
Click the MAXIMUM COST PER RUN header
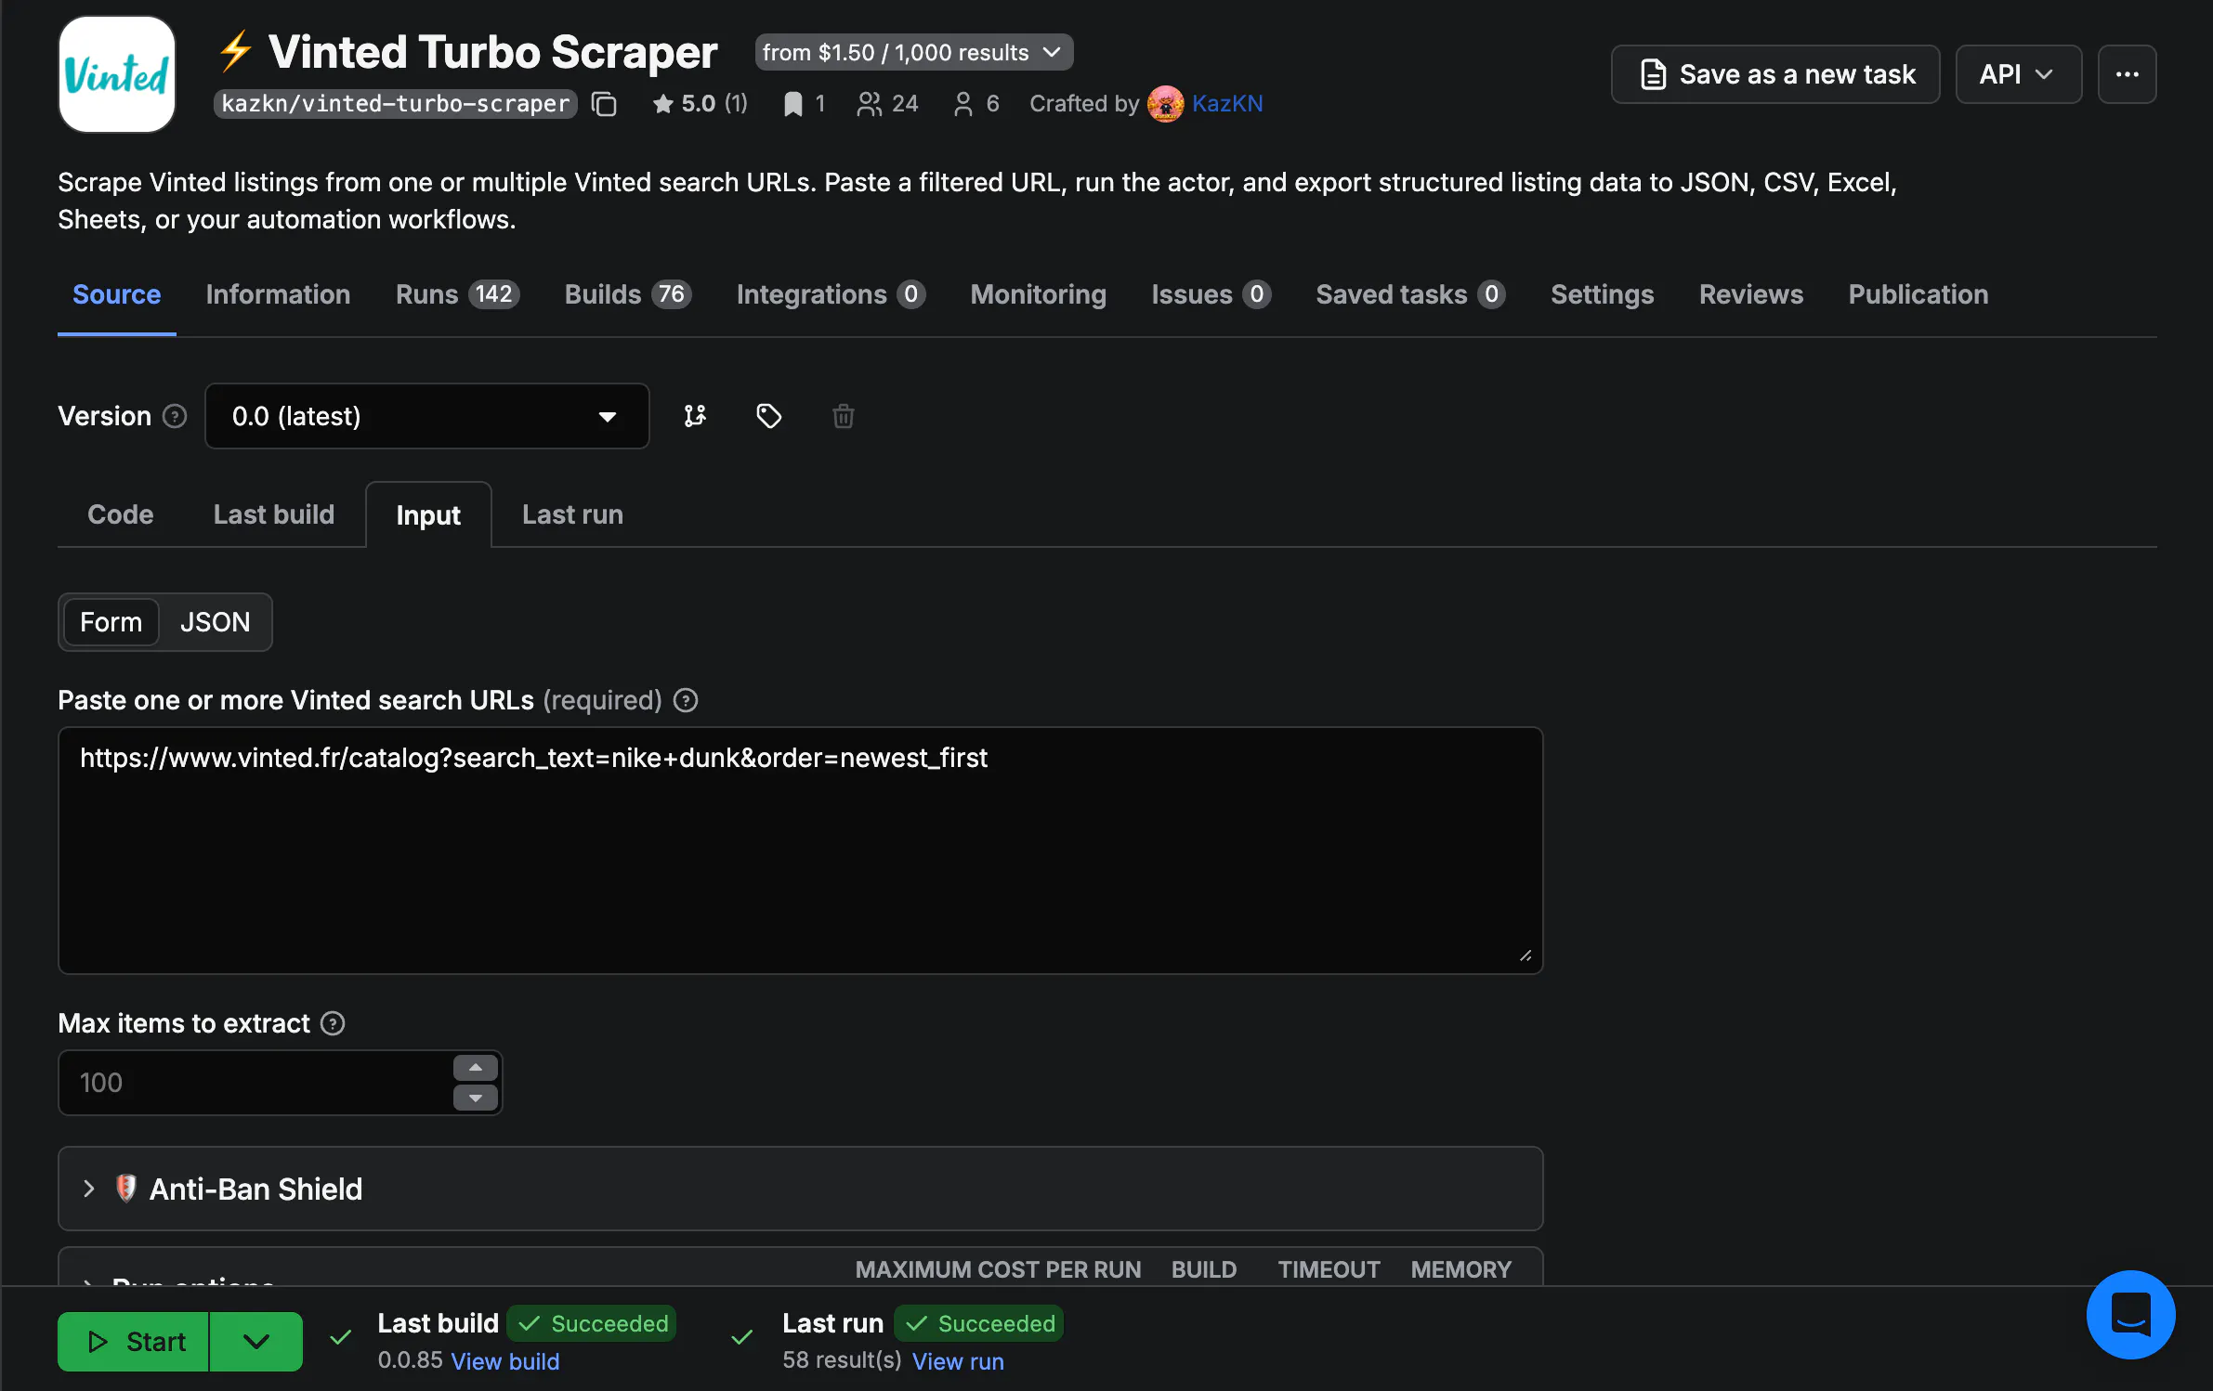(x=998, y=1269)
